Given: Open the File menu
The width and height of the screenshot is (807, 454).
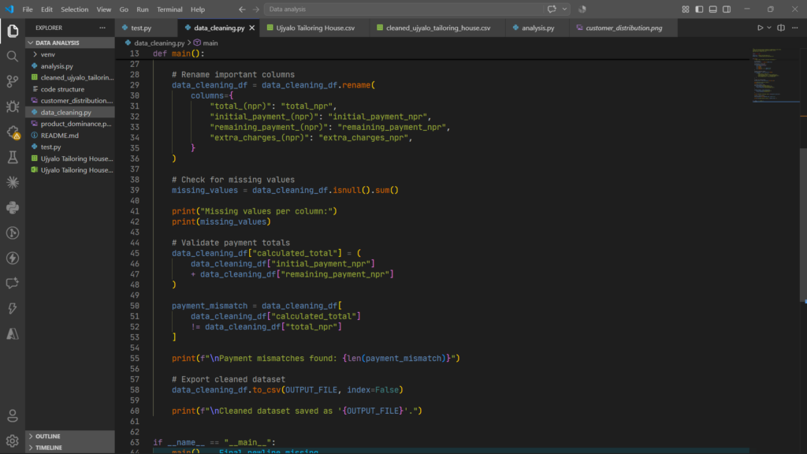Looking at the screenshot, I should coord(28,9).
